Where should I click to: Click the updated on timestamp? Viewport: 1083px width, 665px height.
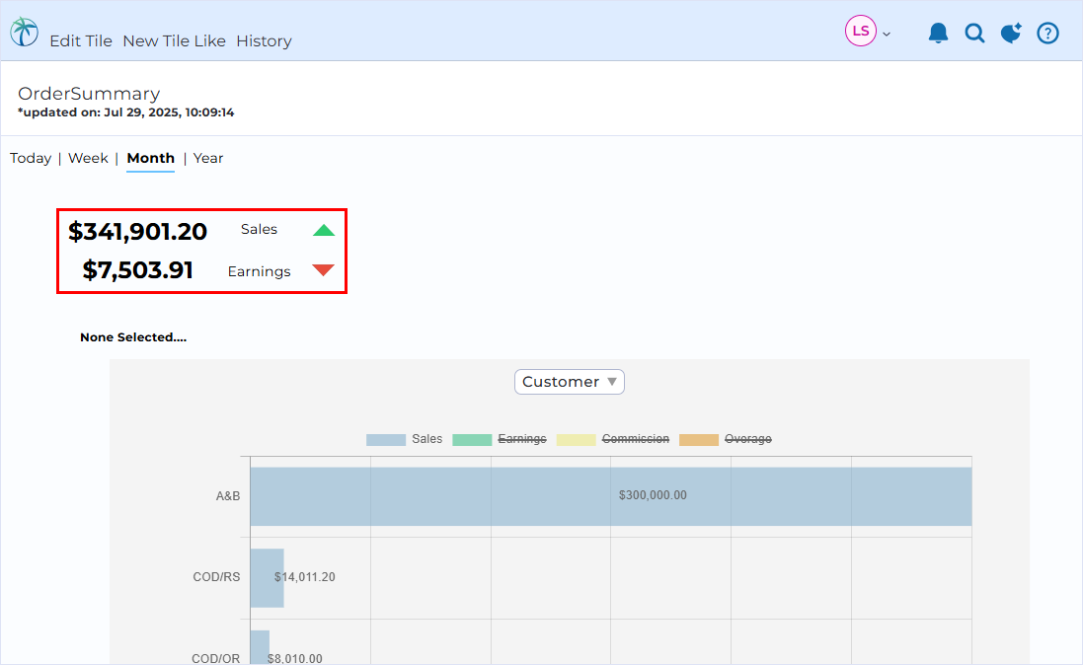click(125, 111)
